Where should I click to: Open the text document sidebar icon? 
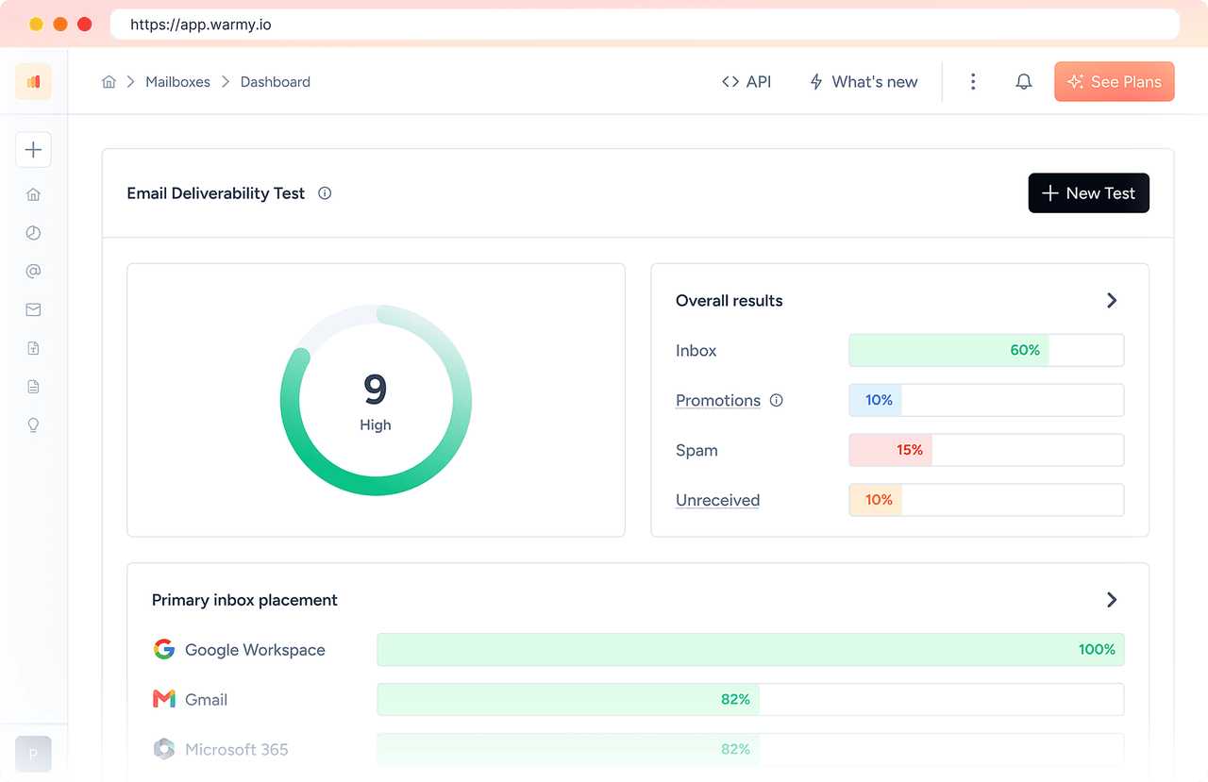pyautogui.click(x=33, y=387)
